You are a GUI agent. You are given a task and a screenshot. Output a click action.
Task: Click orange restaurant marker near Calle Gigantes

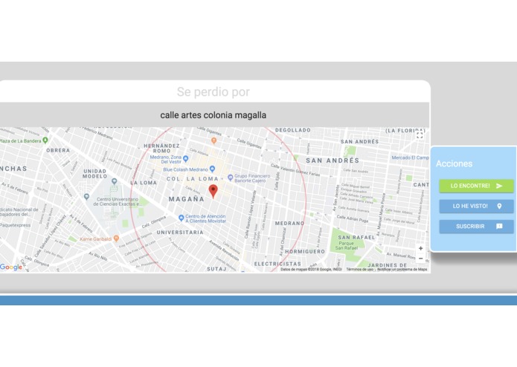point(213,141)
